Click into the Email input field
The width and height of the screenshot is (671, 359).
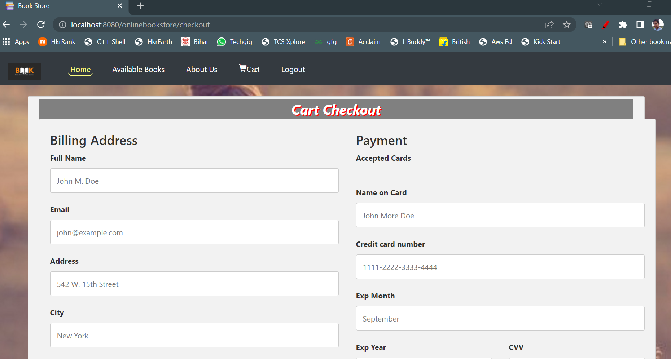[x=194, y=232]
